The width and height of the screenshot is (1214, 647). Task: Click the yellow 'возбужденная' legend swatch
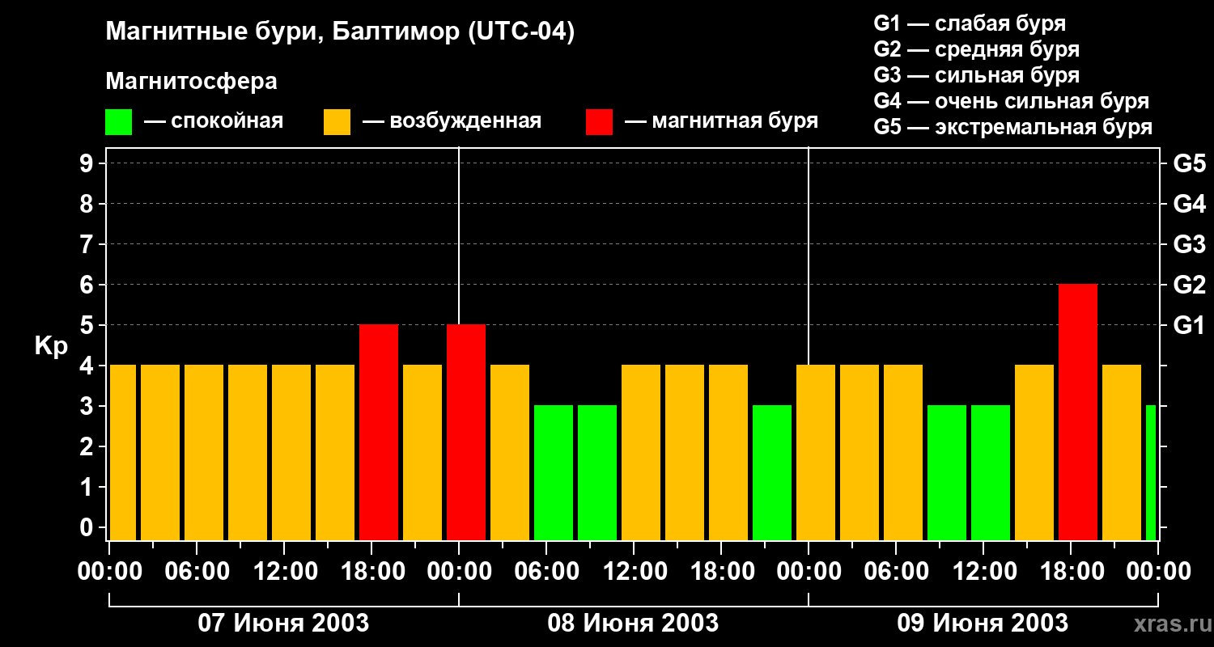(x=337, y=122)
